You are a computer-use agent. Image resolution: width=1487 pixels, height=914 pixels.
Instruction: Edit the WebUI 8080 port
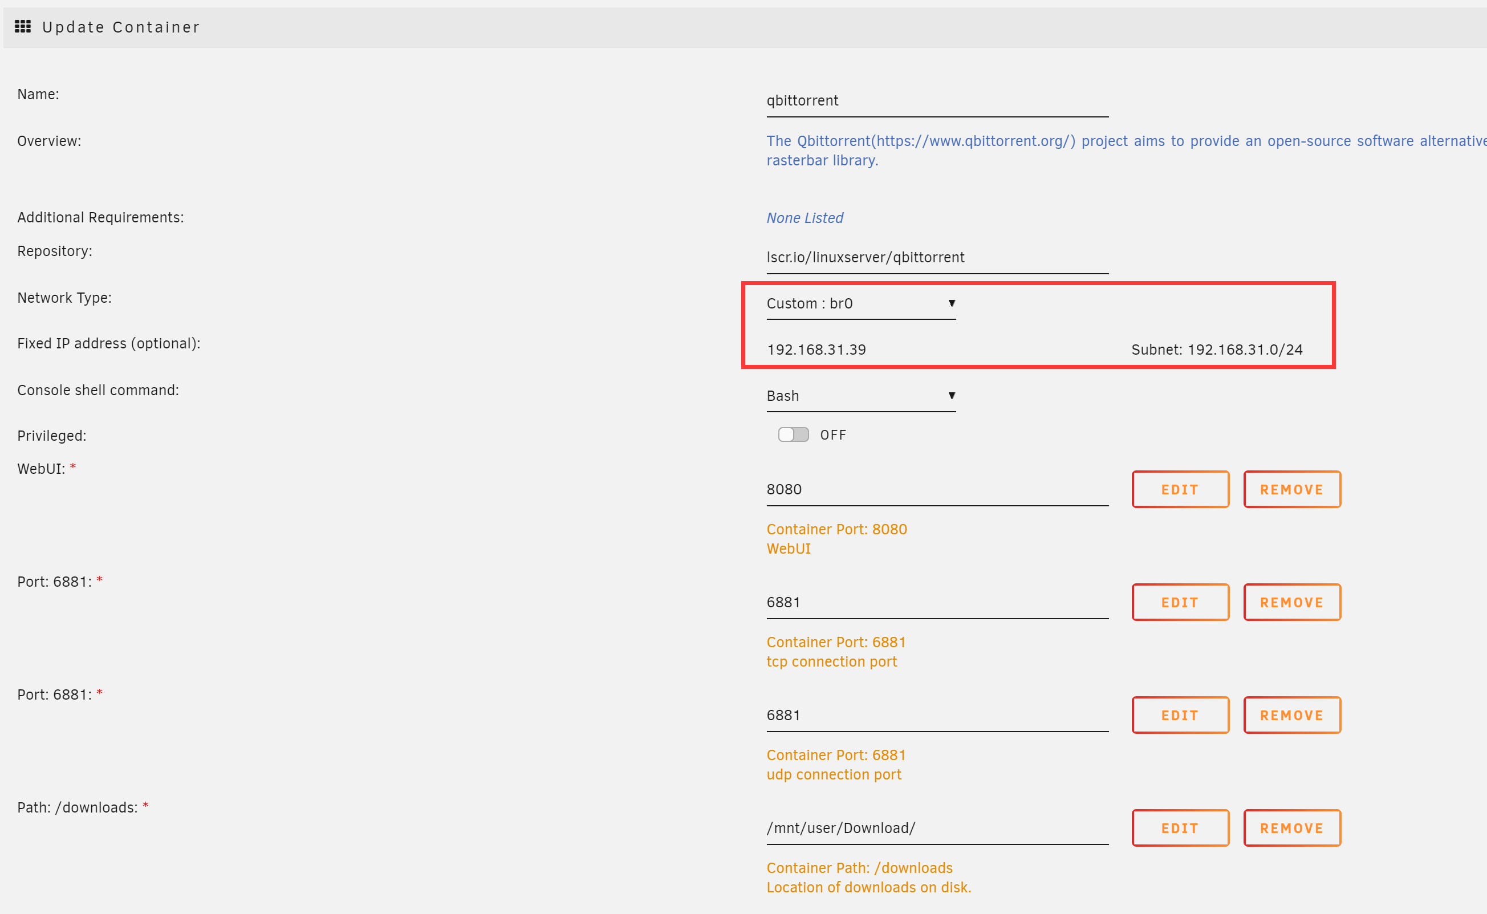click(x=1179, y=490)
